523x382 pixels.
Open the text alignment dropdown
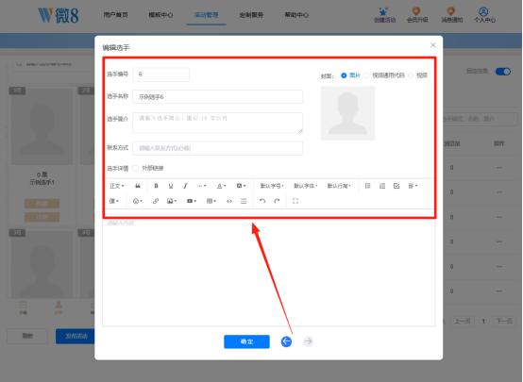point(413,186)
